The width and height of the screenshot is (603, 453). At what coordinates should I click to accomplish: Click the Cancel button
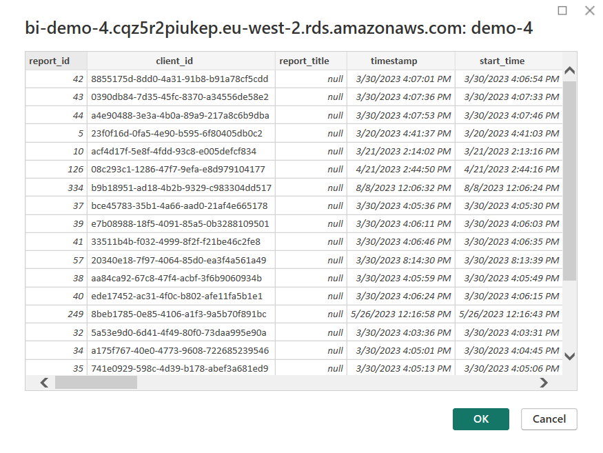click(549, 419)
